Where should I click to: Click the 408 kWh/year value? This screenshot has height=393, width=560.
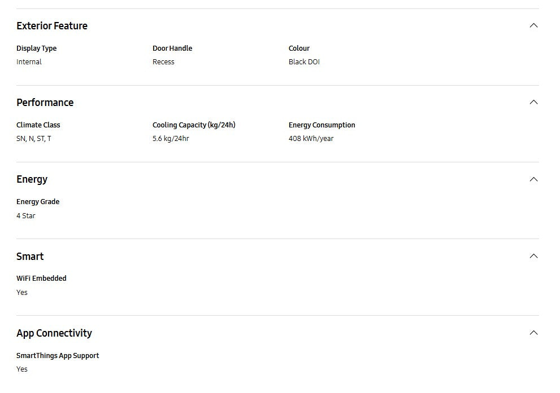311,139
